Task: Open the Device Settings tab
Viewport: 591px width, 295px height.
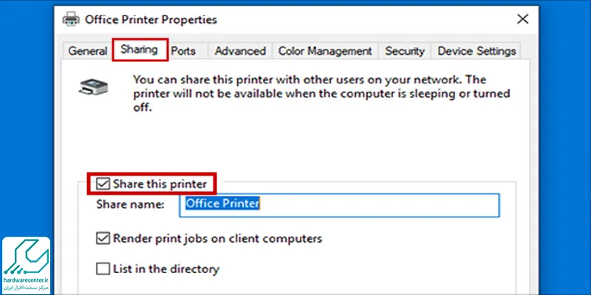Action: pos(476,51)
